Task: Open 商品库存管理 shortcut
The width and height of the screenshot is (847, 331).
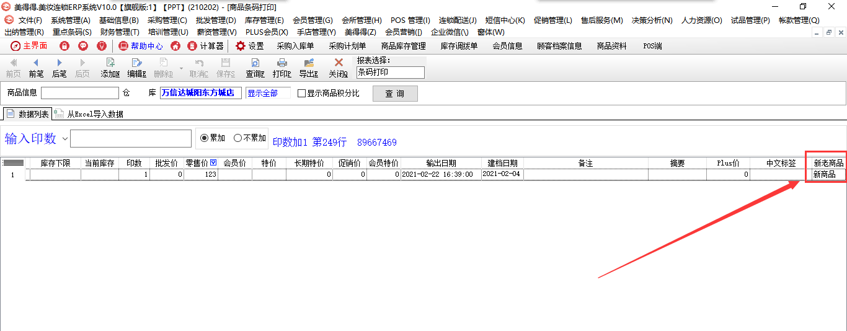Action: pyautogui.click(x=403, y=46)
